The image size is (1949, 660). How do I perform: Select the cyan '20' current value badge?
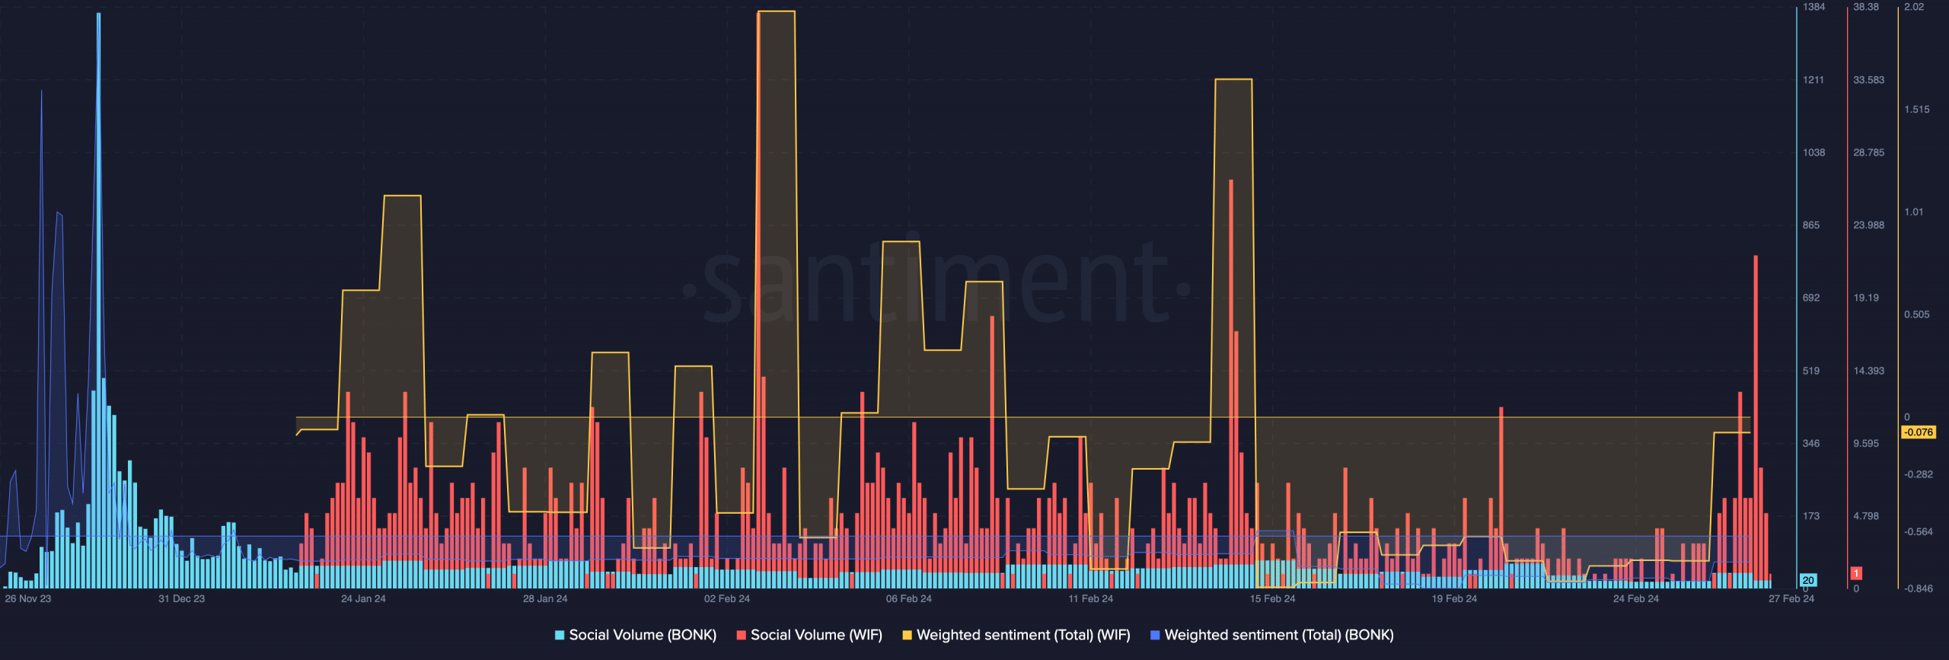pos(1808,580)
